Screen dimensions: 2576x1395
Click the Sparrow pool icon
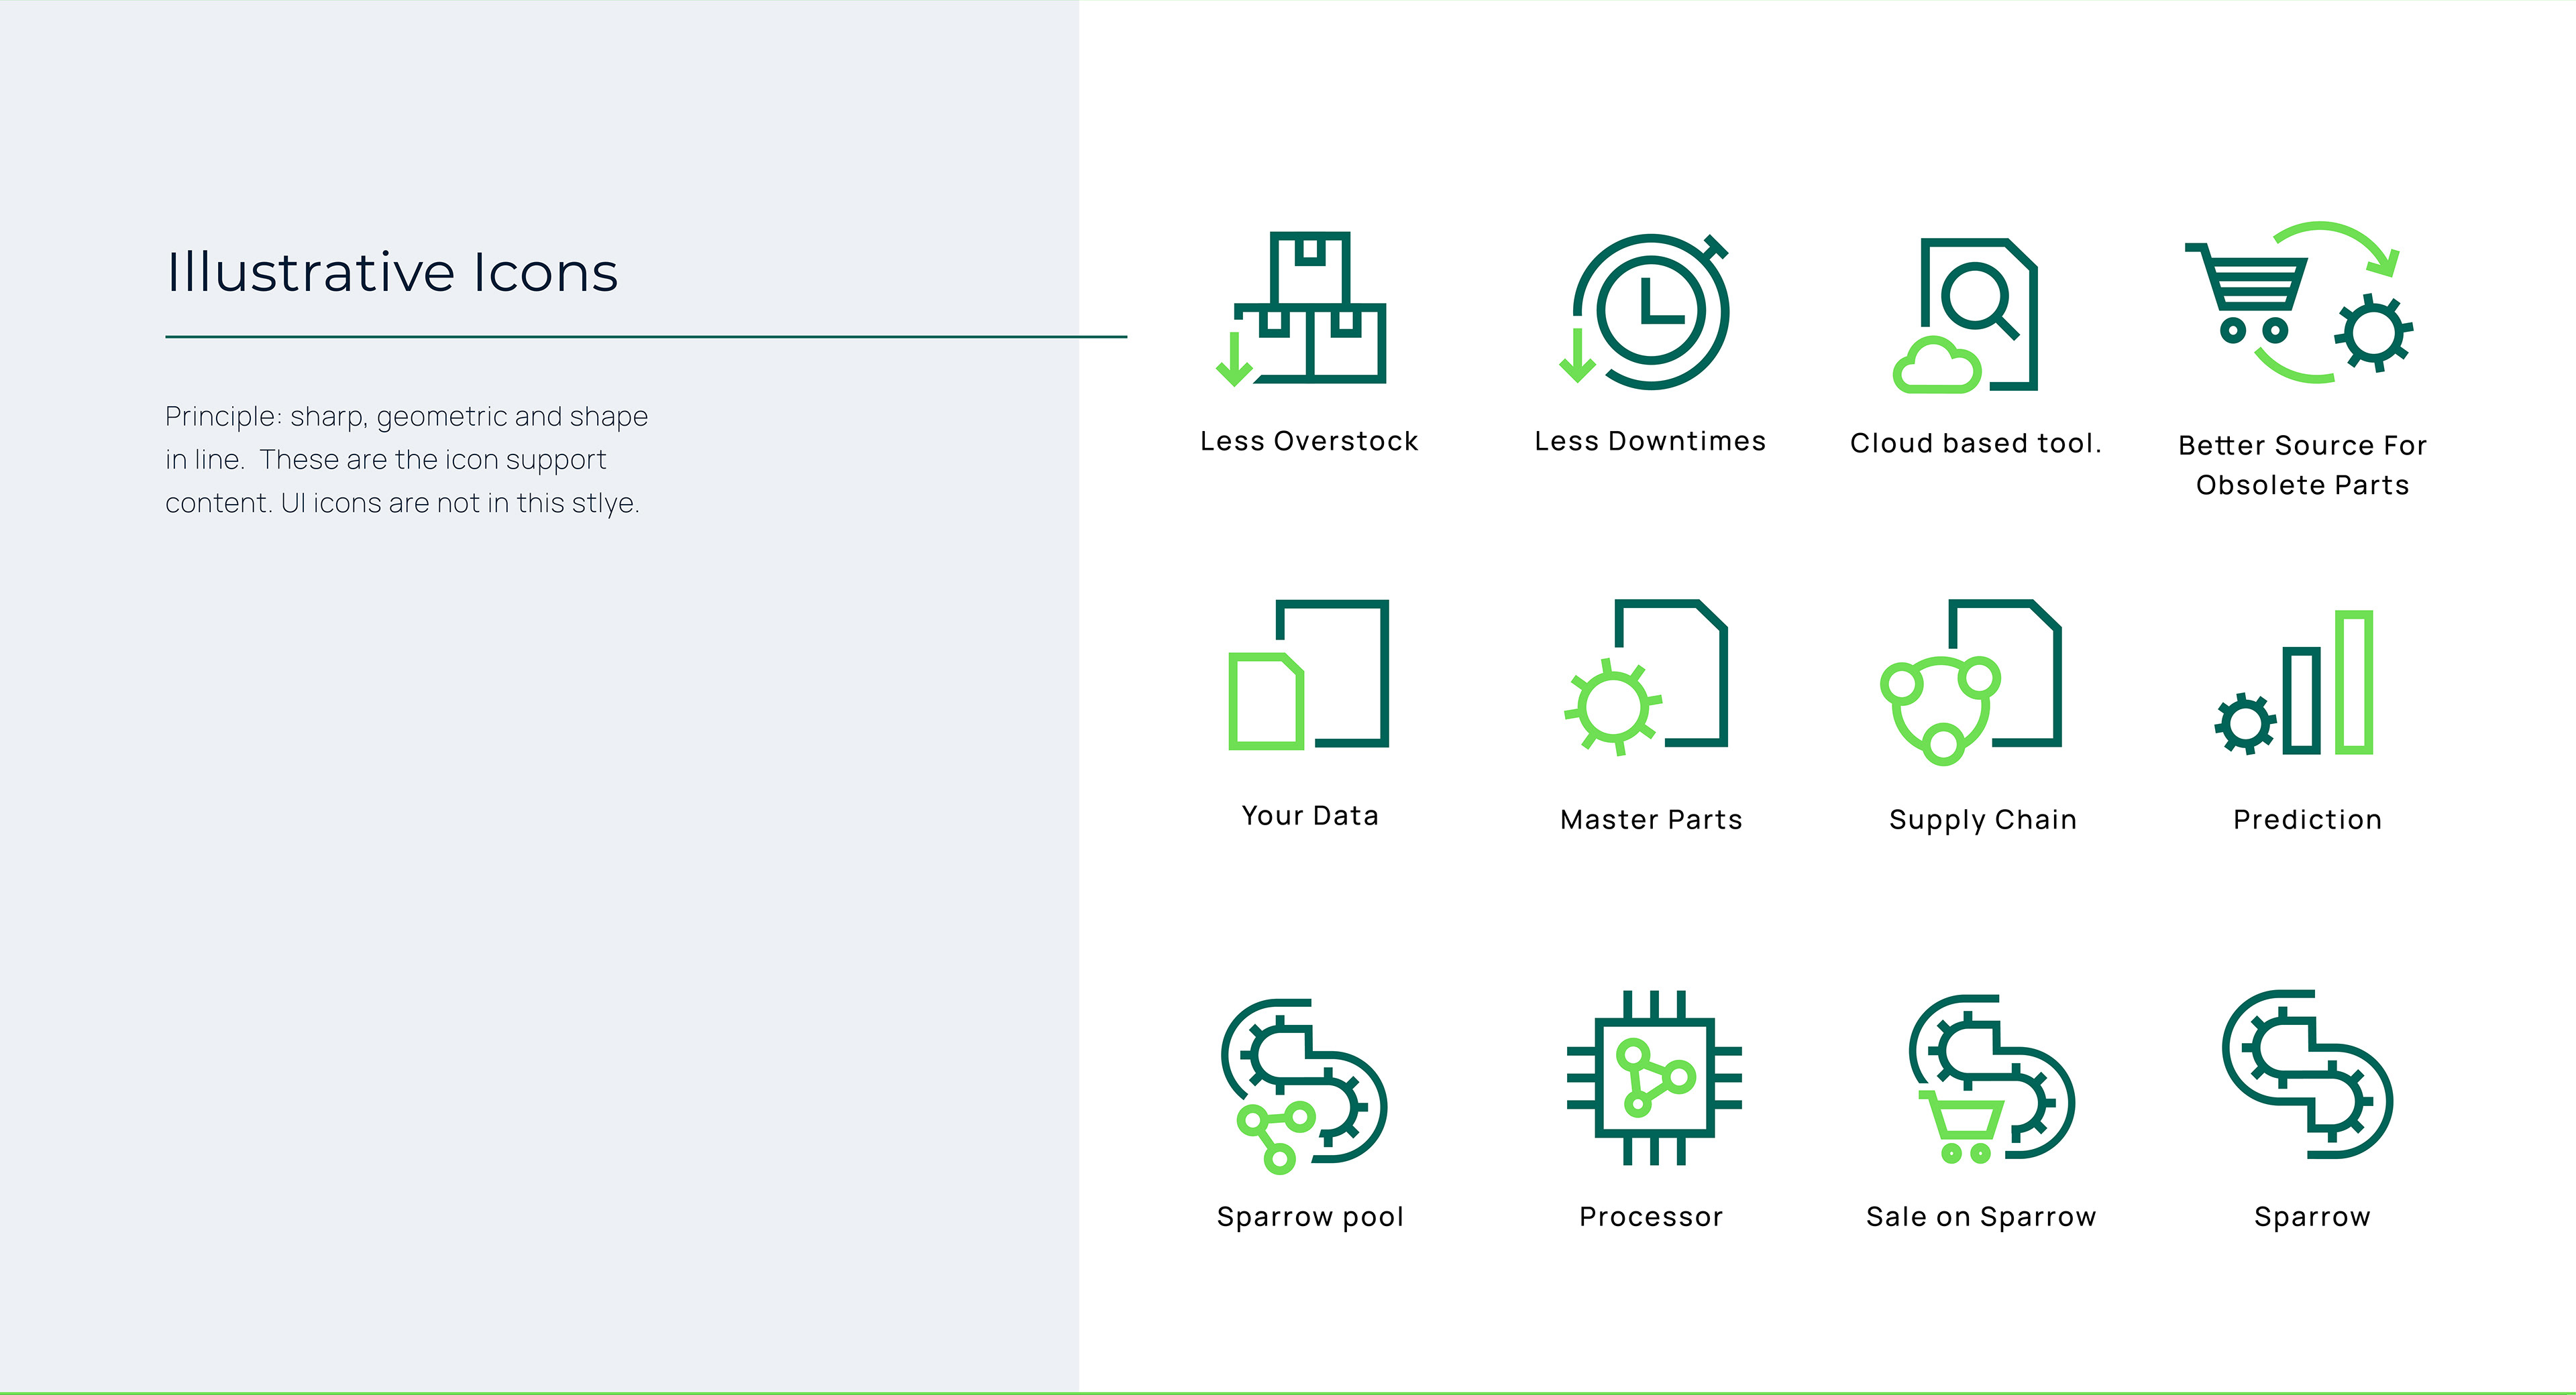pyautogui.click(x=1304, y=1085)
